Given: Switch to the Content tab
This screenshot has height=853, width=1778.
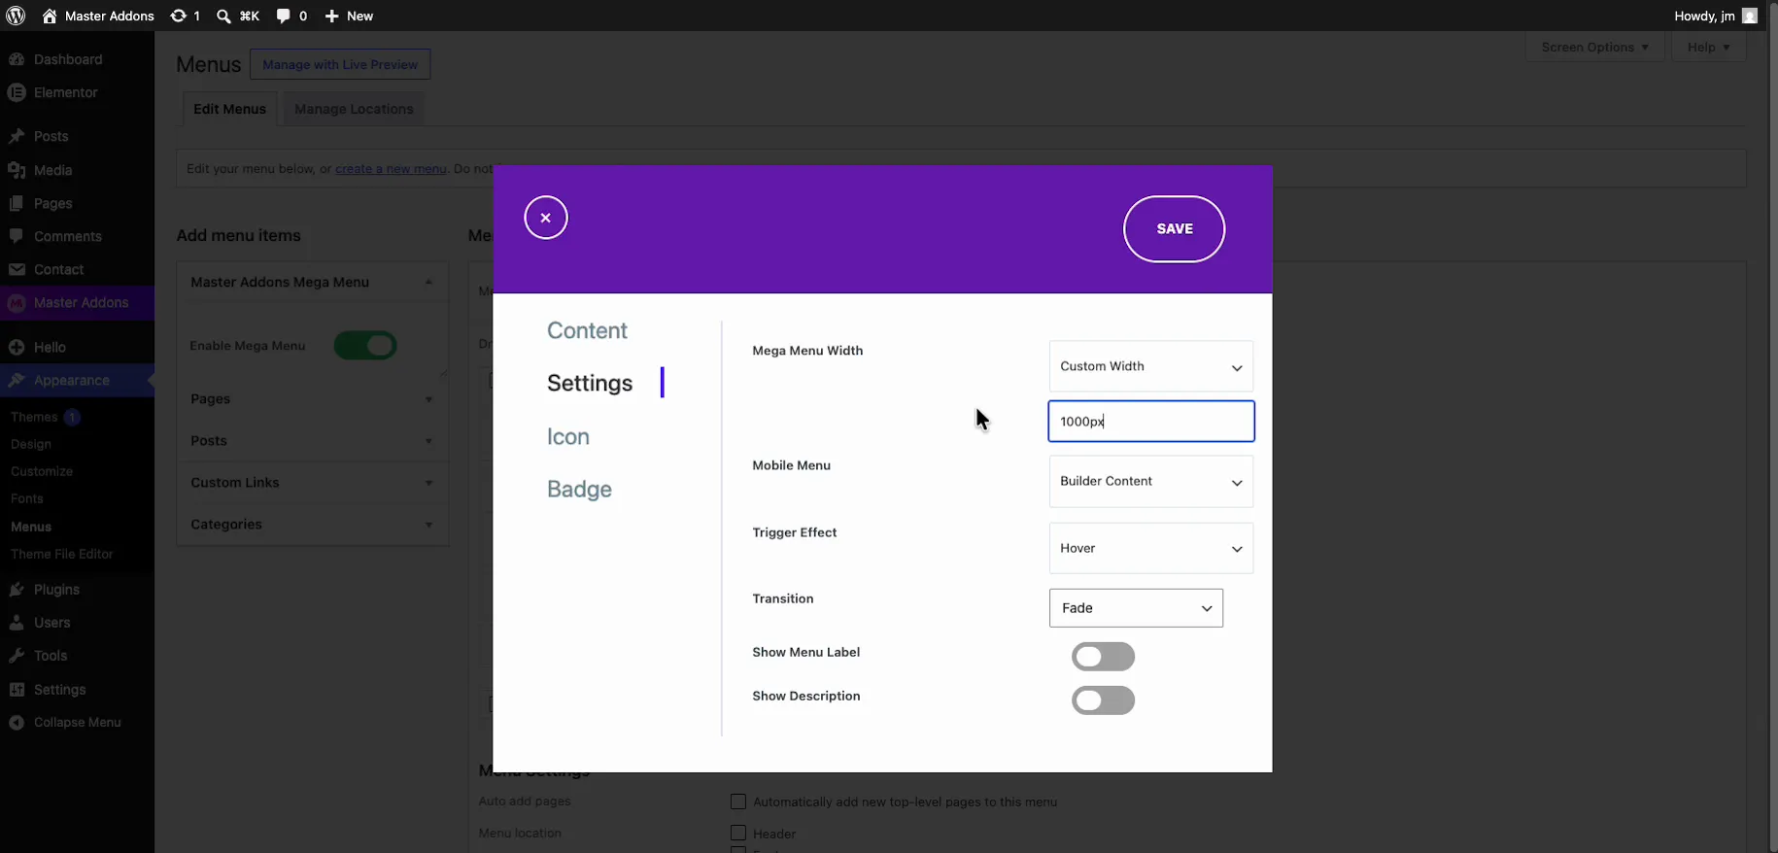Looking at the screenshot, I should 587,330.
